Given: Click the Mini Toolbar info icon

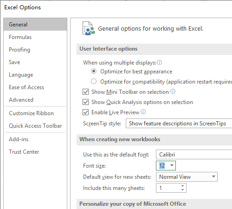Looking at the screenshot, I should point(173,91).
